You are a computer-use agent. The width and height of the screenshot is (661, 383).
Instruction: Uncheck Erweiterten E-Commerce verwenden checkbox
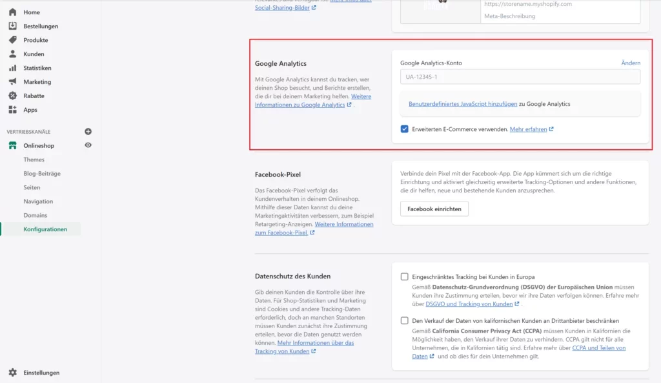pos(404,129)
